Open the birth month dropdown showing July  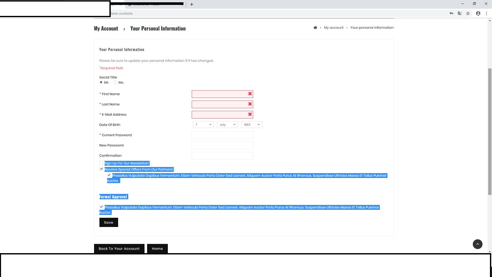point(227,125)
